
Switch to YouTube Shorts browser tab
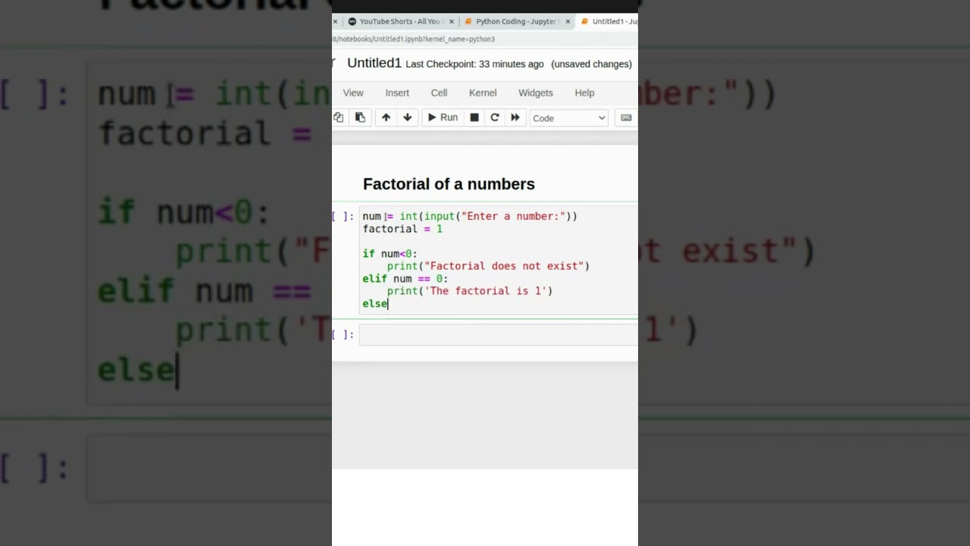(401, 21)
